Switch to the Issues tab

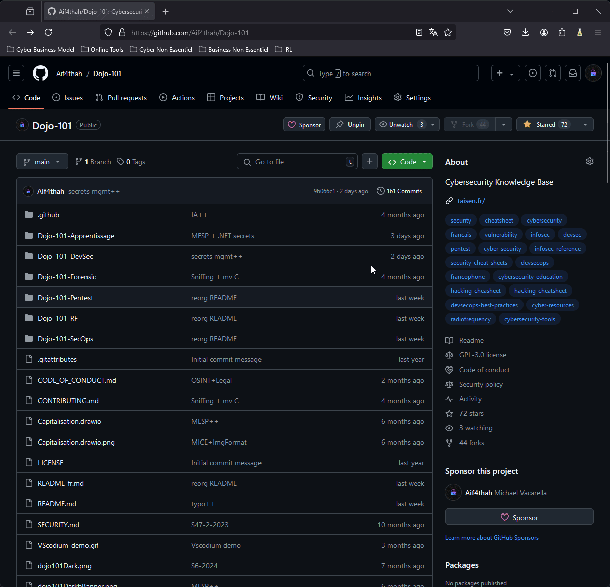pyautogui.click(x=68, y=98)
